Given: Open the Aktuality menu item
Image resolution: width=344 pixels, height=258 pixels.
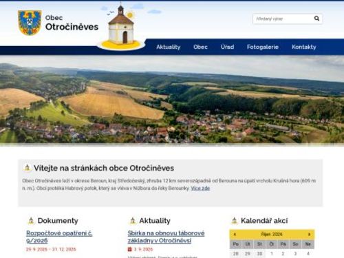Looking at the screenshot, I should point(169,47).
